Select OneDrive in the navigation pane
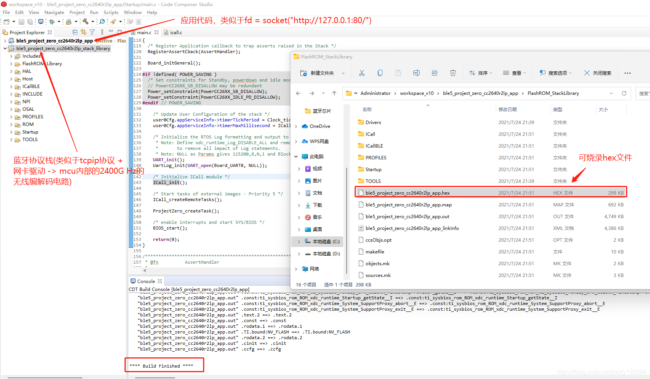The image size is (650, 379). point(320,126)
